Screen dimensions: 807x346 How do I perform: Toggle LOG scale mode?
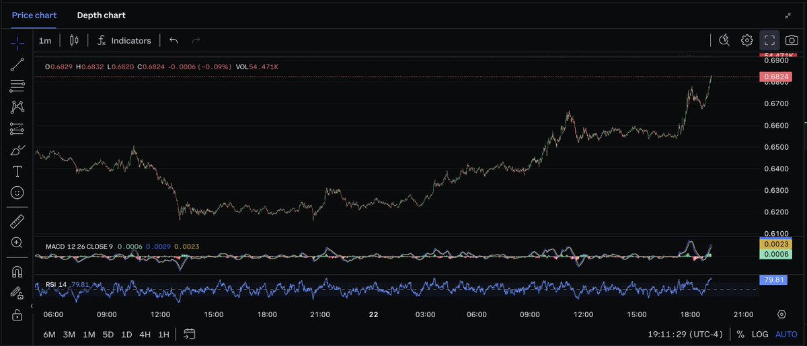point(760,334)
